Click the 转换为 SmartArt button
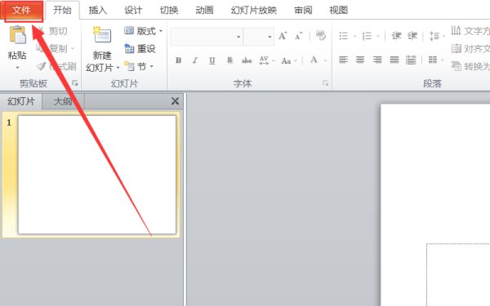 click(x=470, y=66)
